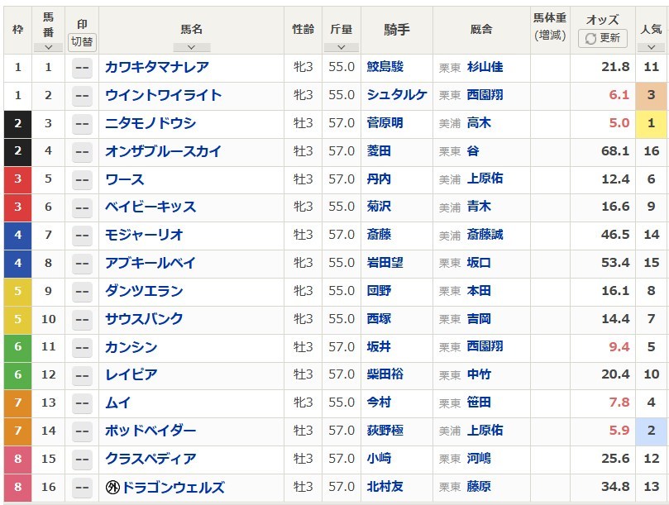The height and width of the screenshot is (505, 669).
Task: Expand the sort arrow under 馬名
Action: (191, 47)
